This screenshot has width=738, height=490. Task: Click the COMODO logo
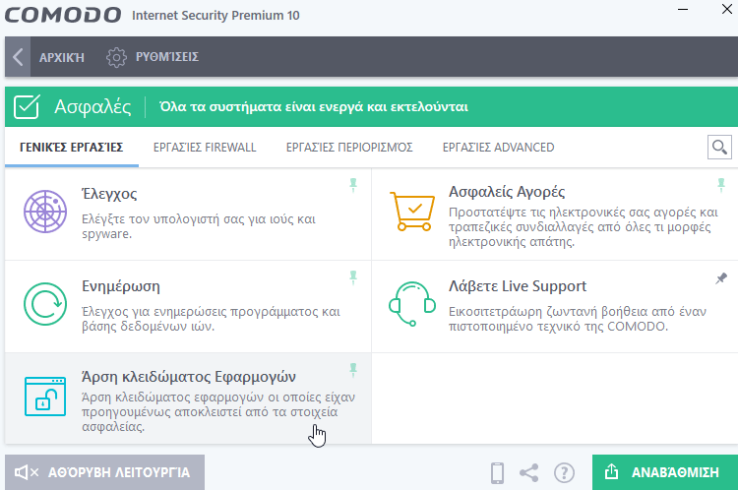click(63, 15)
